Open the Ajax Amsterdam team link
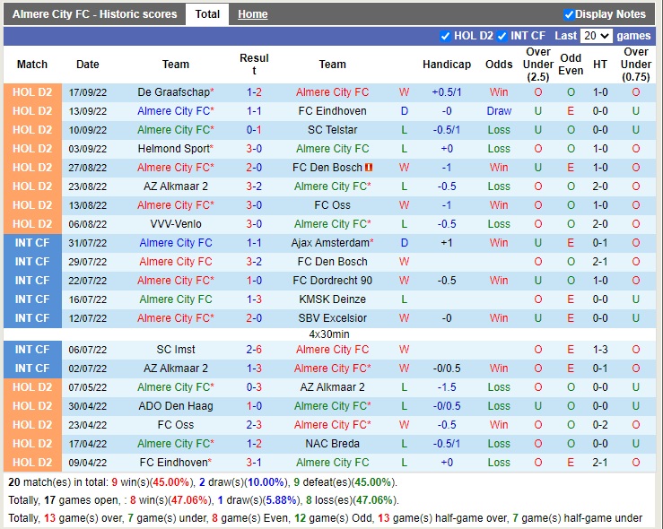 pos(329,243)
